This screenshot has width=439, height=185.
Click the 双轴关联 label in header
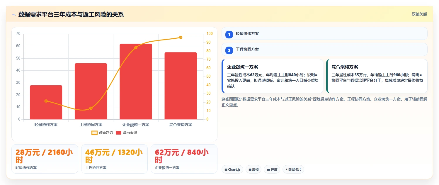click(x=419, y=14)
